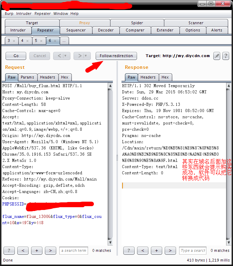
Task: Open the Repeater menu in menu bar
Action: (42, 13)
